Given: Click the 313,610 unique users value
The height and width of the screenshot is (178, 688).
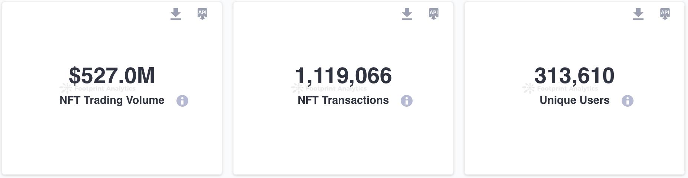Looking at the screenshot, I should click(x=575, y=75).
